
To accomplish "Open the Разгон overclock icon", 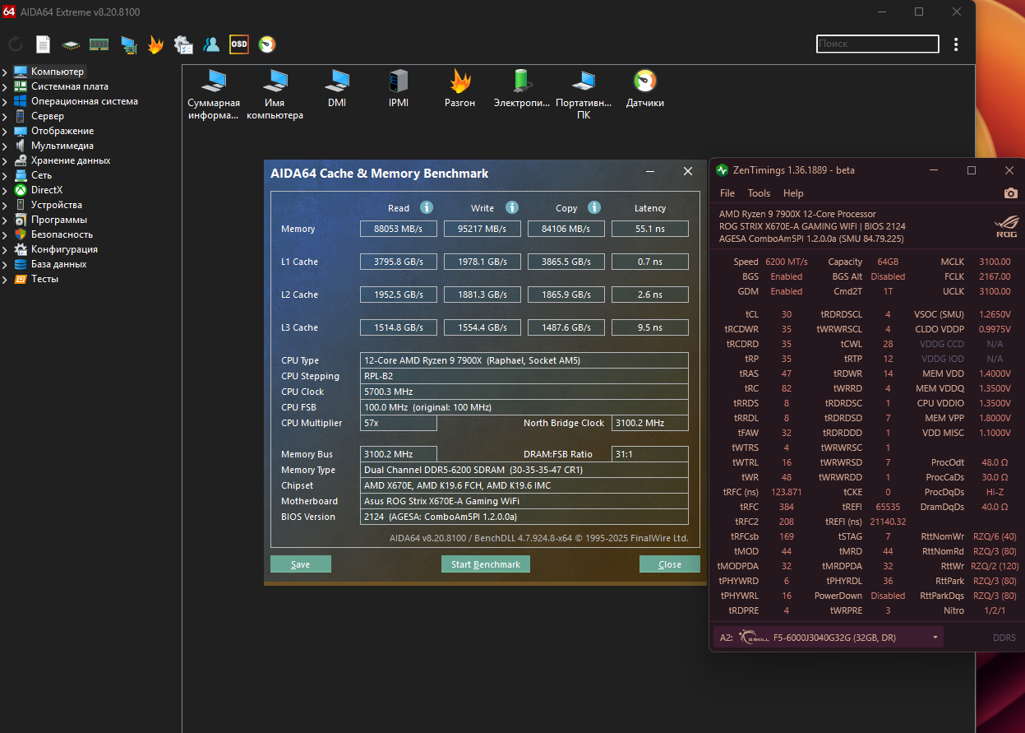I will (x=459, y=81).
